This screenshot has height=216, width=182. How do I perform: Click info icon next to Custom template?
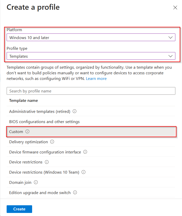(28, 132)
